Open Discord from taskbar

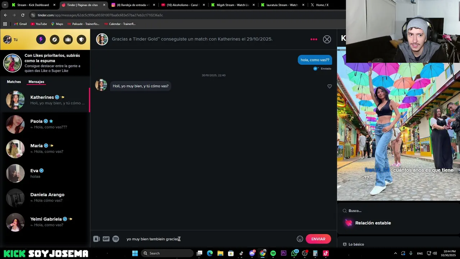252,253
